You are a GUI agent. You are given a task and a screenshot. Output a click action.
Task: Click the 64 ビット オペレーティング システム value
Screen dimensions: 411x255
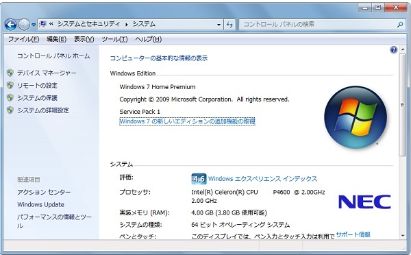point(240,225)
